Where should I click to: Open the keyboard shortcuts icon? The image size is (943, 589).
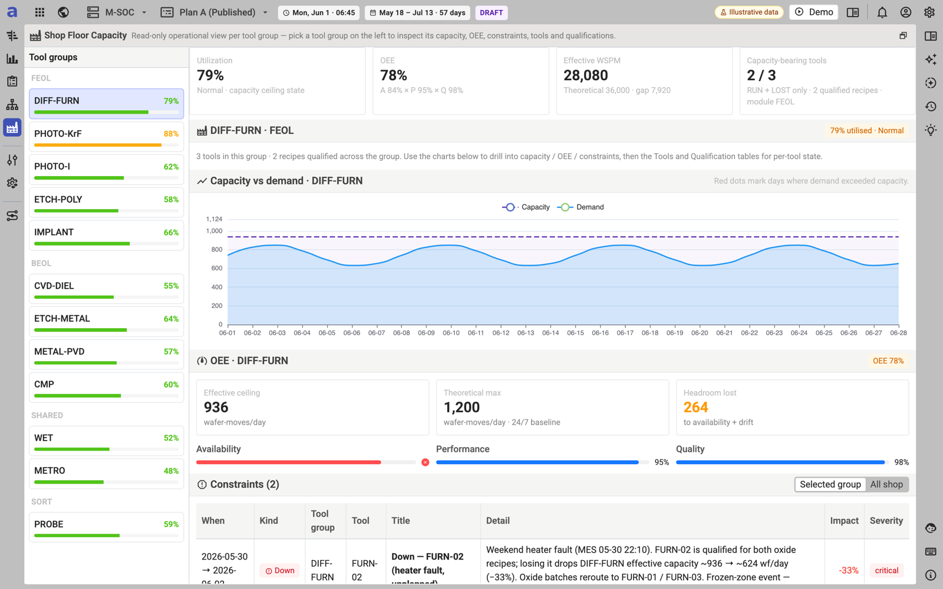pos(931,552)
